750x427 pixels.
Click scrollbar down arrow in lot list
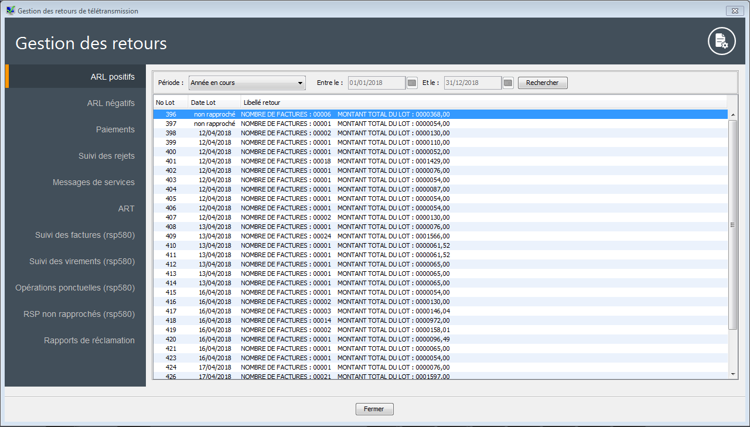(x=732, y=373)
